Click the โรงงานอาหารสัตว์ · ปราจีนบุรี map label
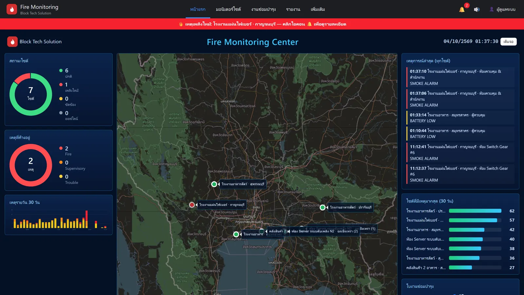This screenshot has height=295, width=524. tap(350, 207)
